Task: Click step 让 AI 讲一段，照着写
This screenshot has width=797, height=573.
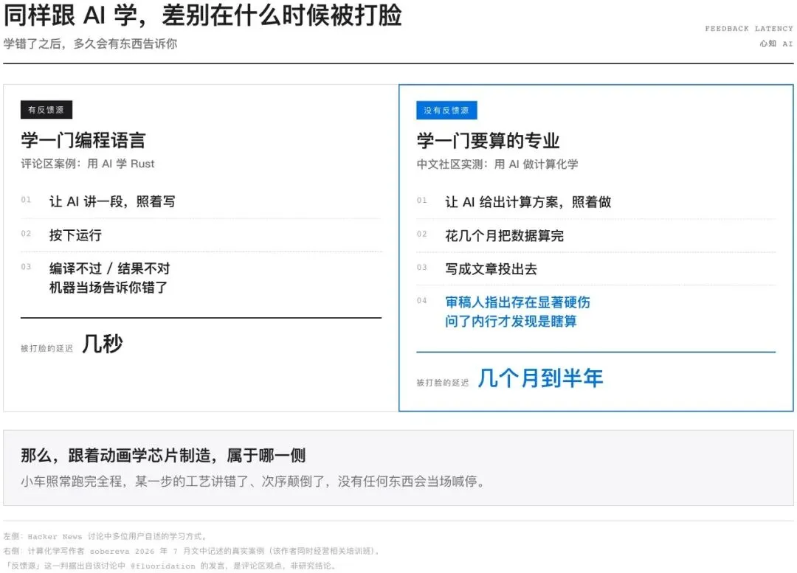Action: pyautogui.click(x=112, y=201)
